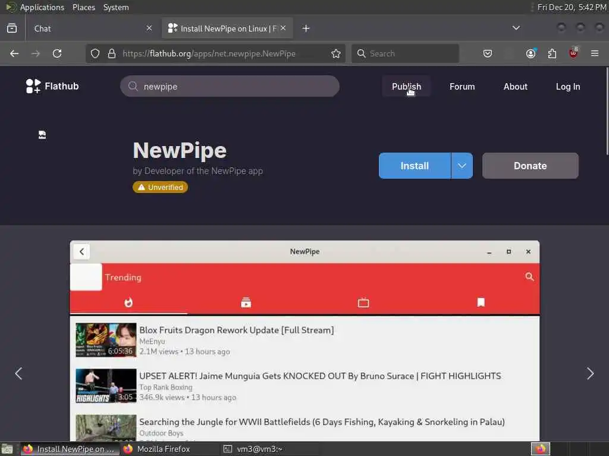The image size is (609, 456).
Task: Select the Chat tab
Action: pos(91,28)
